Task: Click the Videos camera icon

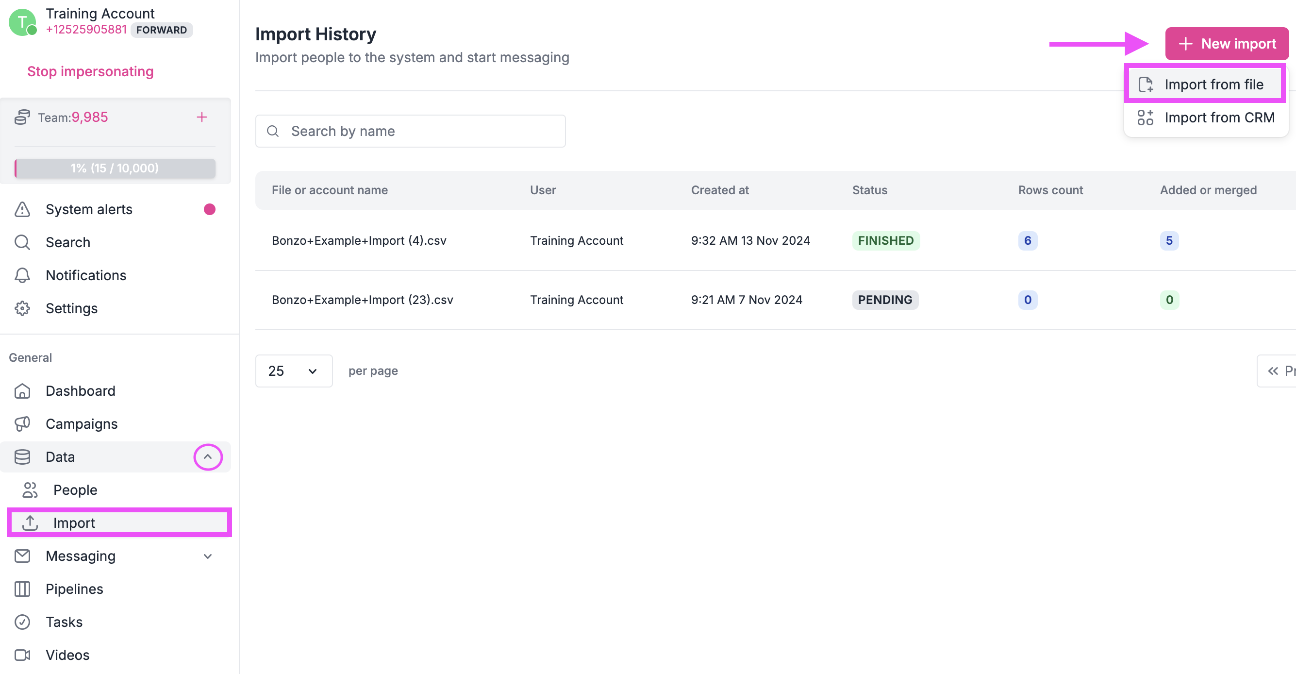Action: coord(22,655)
